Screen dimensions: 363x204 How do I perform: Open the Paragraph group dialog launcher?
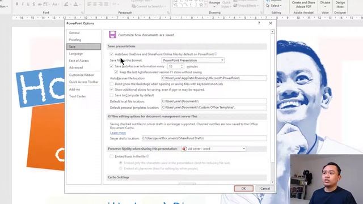pyautogui.click(x=168, y=12)
